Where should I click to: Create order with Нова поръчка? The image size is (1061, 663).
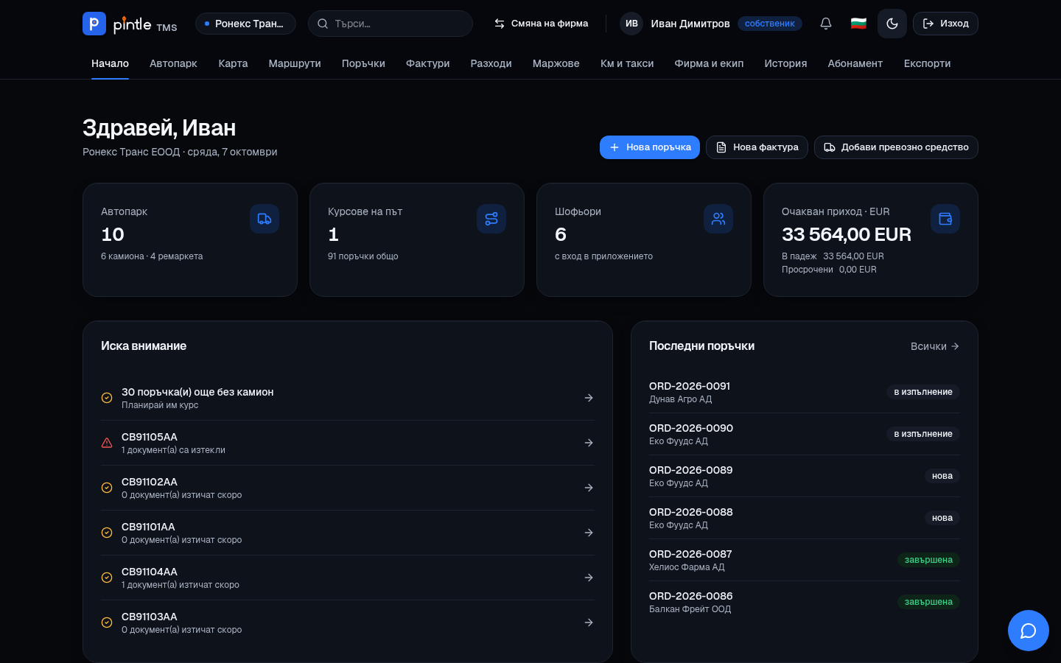650,147
